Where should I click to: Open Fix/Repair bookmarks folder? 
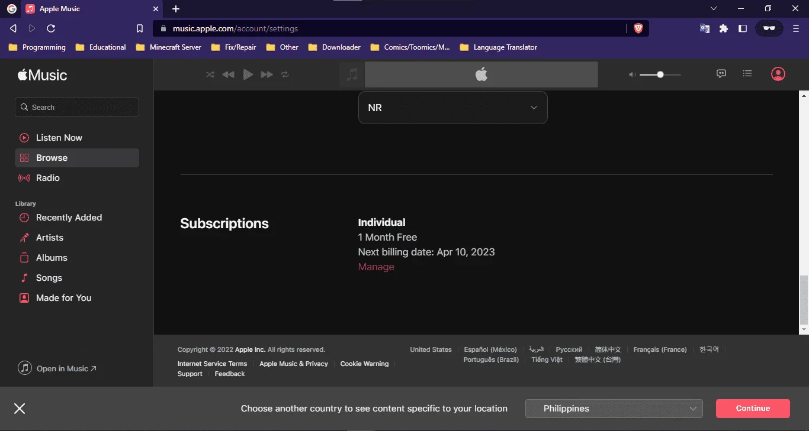(x=233, y=47)
